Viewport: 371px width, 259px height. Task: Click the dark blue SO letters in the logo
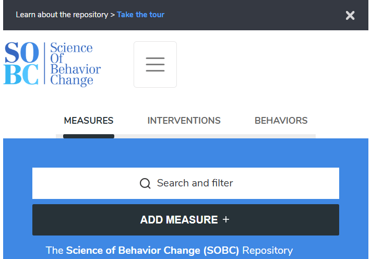click(21, 53)
